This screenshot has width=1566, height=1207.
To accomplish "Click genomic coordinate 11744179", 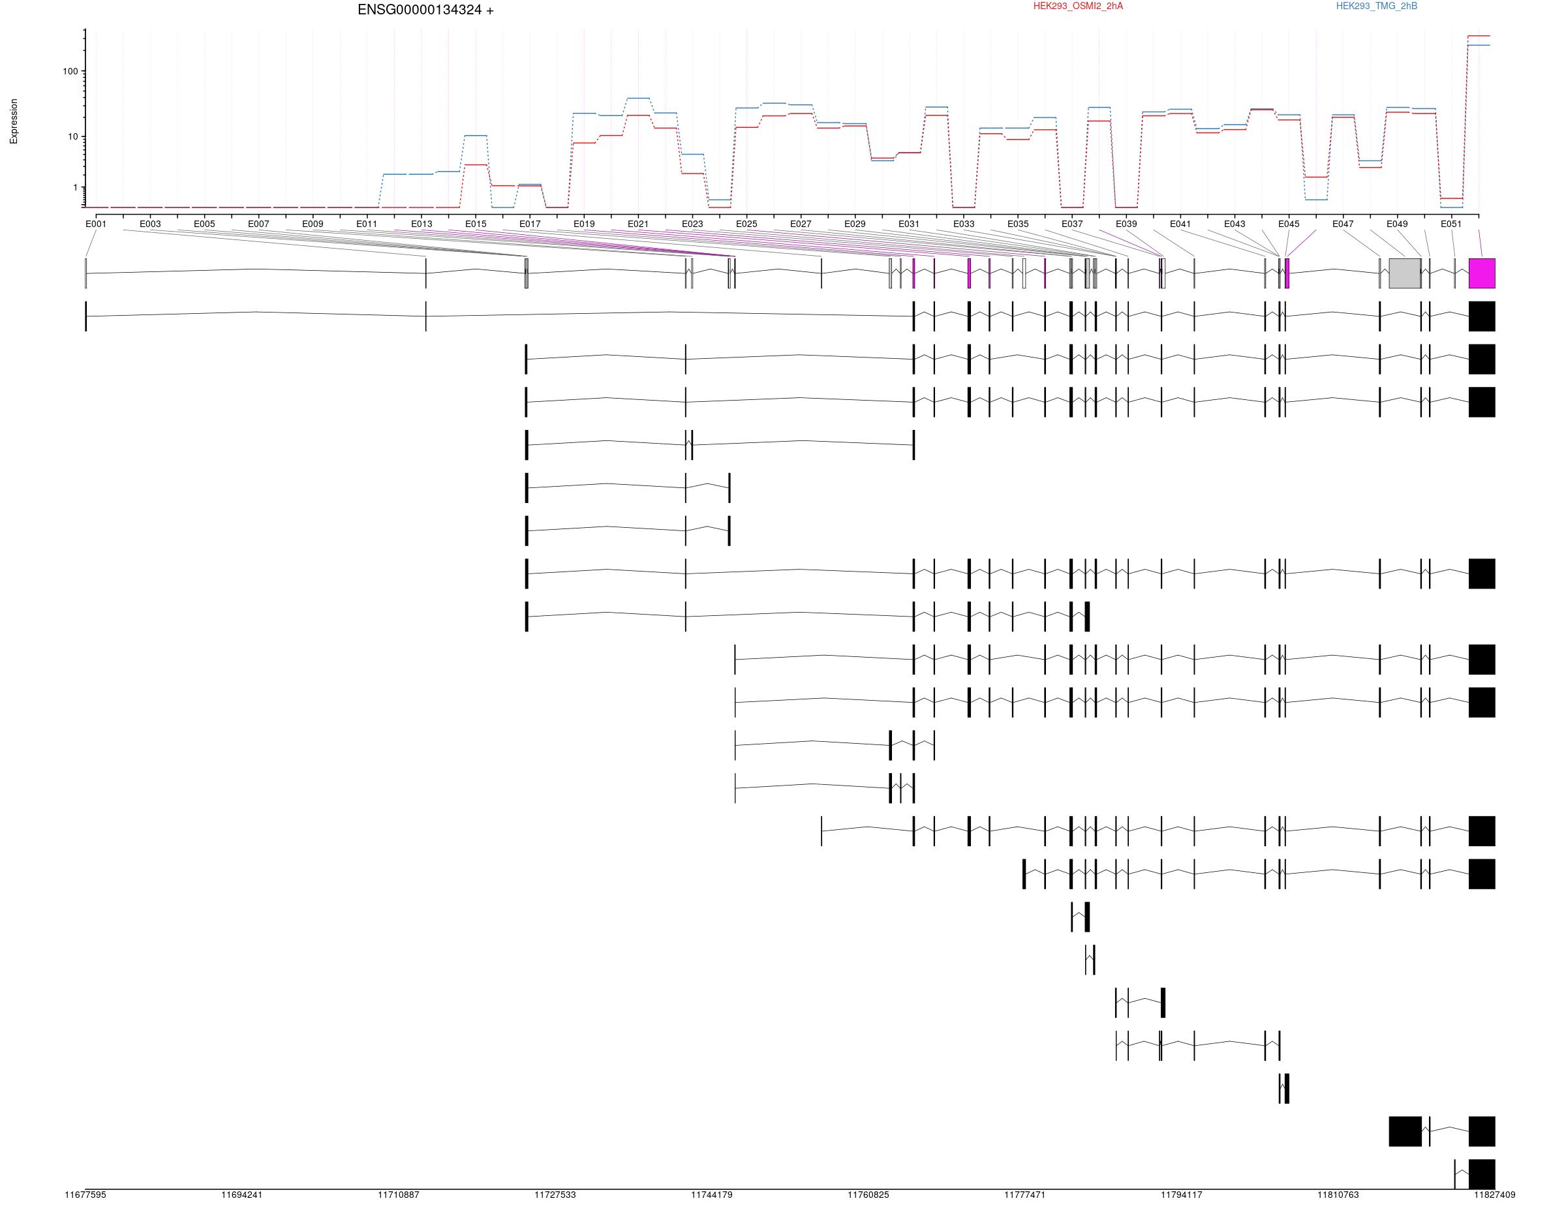I will pos(712,1195).
